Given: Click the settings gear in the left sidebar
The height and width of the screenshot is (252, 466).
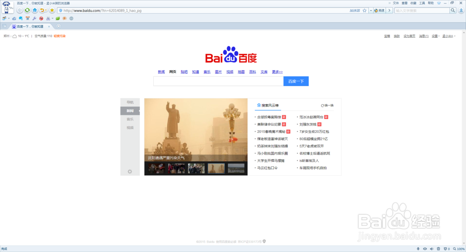Looking at the screenshot, I should (130, 172).
